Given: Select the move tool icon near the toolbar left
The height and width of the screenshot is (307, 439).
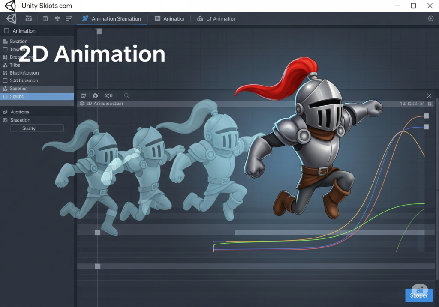Looking at the screenshot, I should pos(45,18).
